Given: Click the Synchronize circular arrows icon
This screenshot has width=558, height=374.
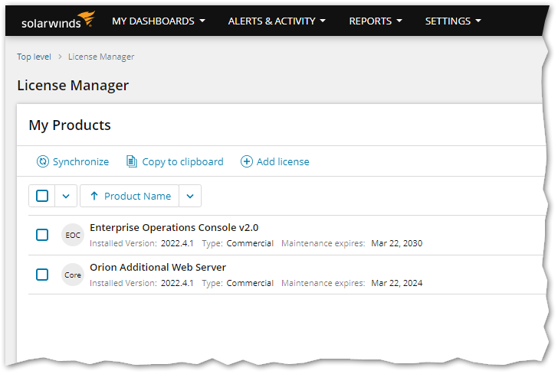Looking at the screenshot, I should [43, 161].
